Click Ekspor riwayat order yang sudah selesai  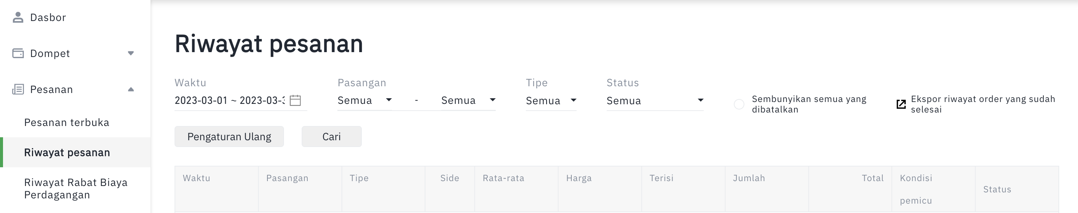982,104
